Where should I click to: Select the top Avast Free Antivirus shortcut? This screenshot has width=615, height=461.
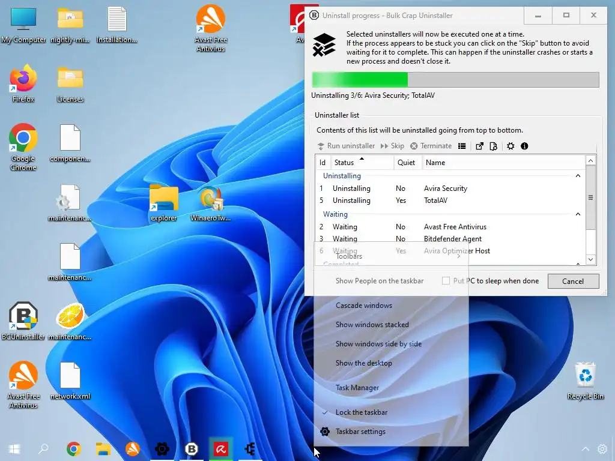pyautogui.click(x=211, y=28)
